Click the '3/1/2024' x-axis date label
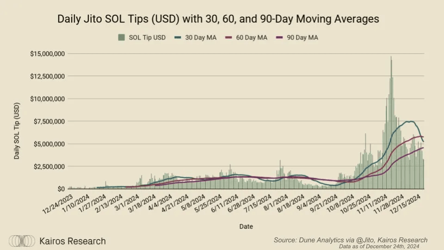The height and width of the screenshot is (250, 444). [127, 202]
